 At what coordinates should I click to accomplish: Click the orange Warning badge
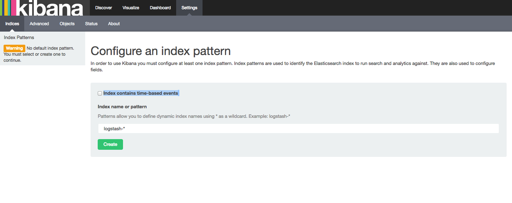coord(14,48)
